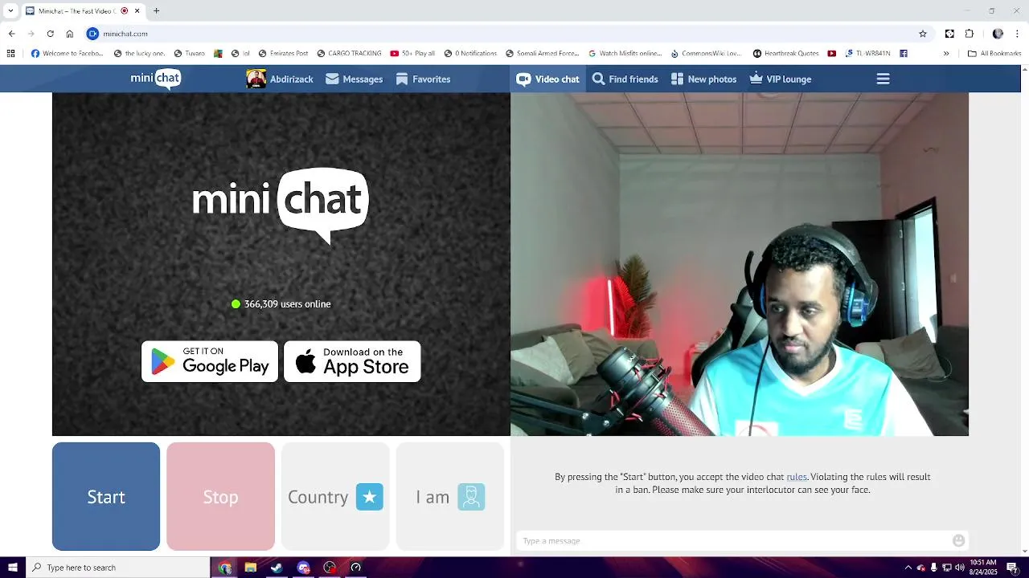Open the CommonsWiki bookmark

pyautogui.click(x=706, y=54)
